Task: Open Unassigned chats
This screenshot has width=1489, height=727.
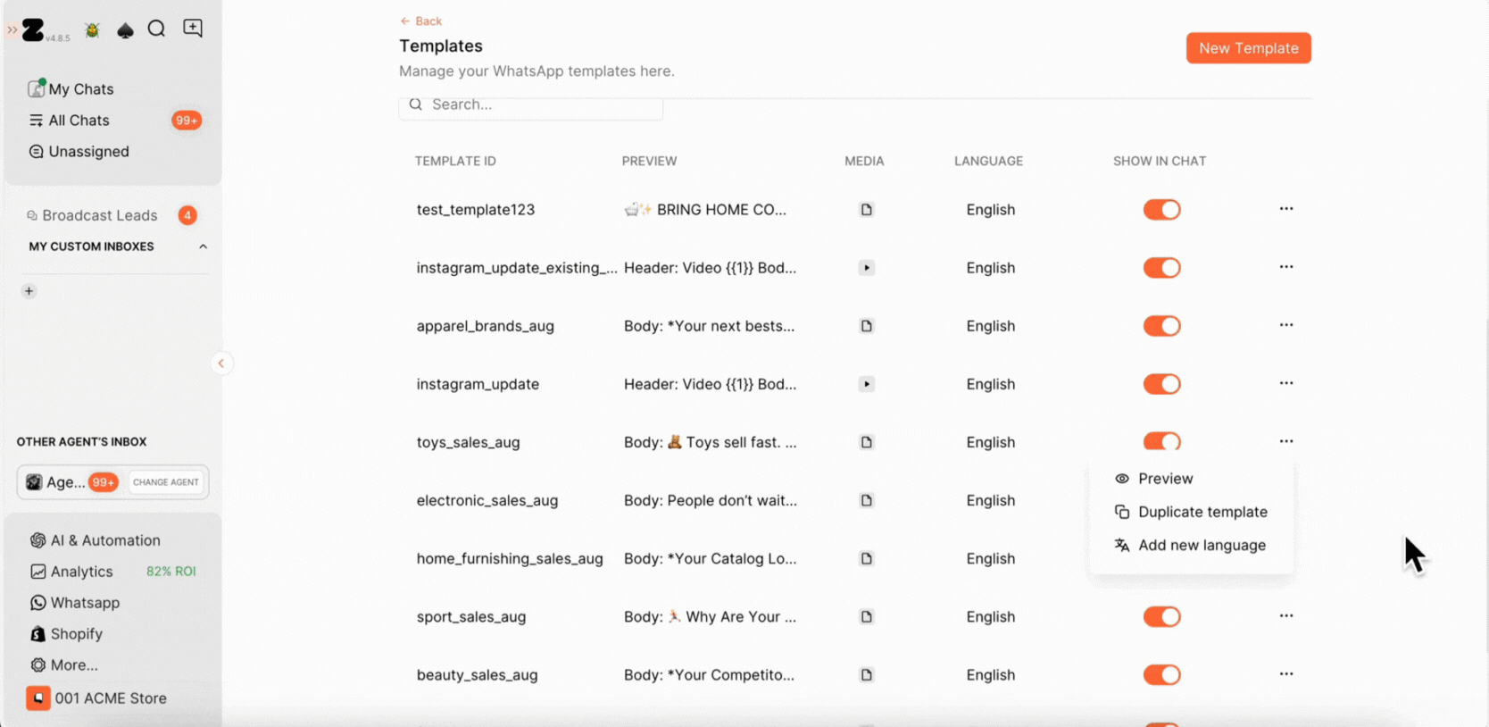Action: pyautogui.click(x=79, y=151)
